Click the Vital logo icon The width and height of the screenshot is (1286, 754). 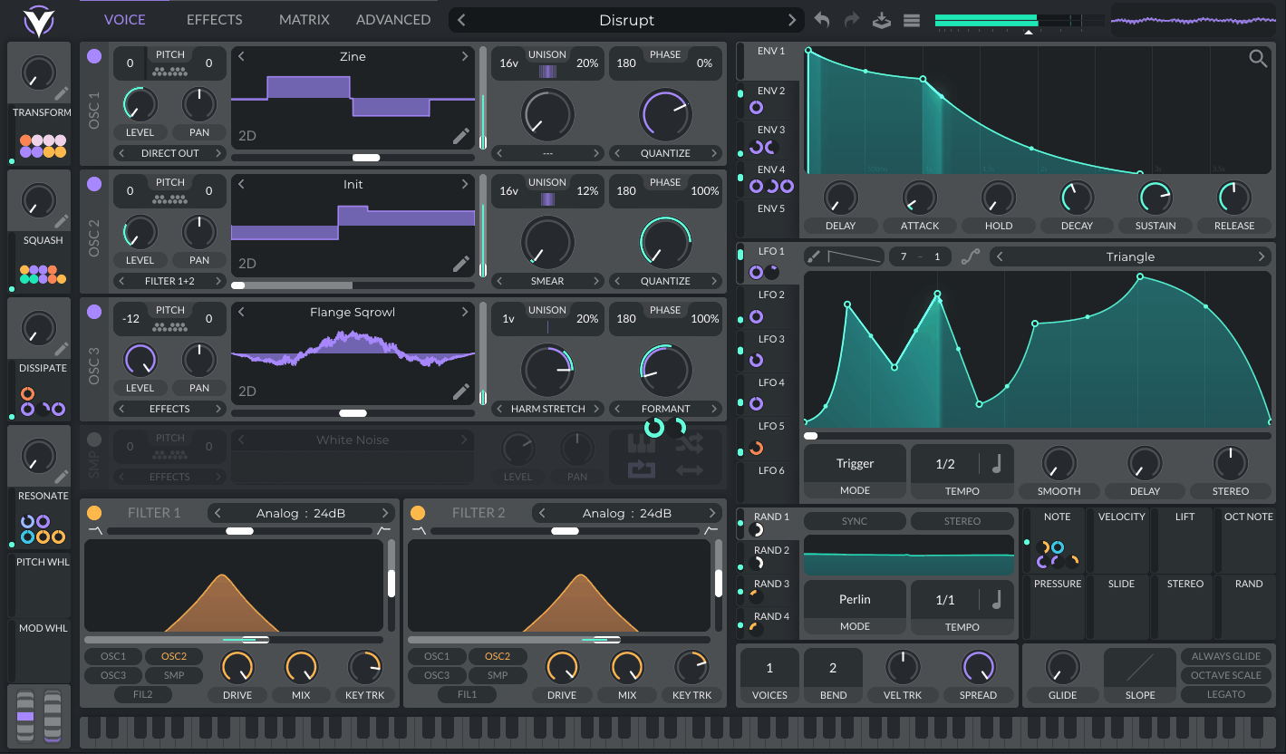coord(38,20)
